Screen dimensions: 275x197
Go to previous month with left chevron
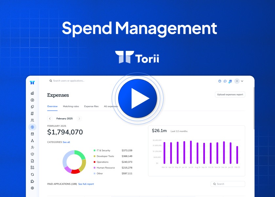50,119
